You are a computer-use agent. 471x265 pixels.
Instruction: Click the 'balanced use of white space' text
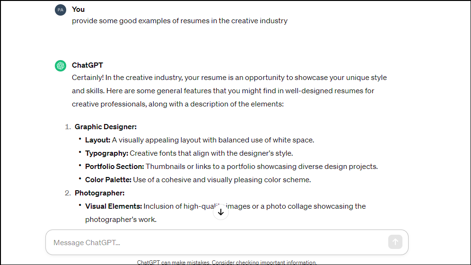pos(266,140)
